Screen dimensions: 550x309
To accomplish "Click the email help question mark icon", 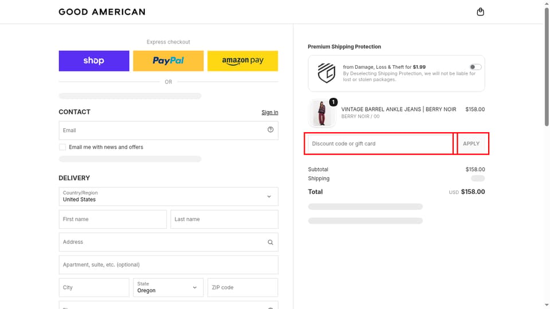I will click(x=270, y=130).
